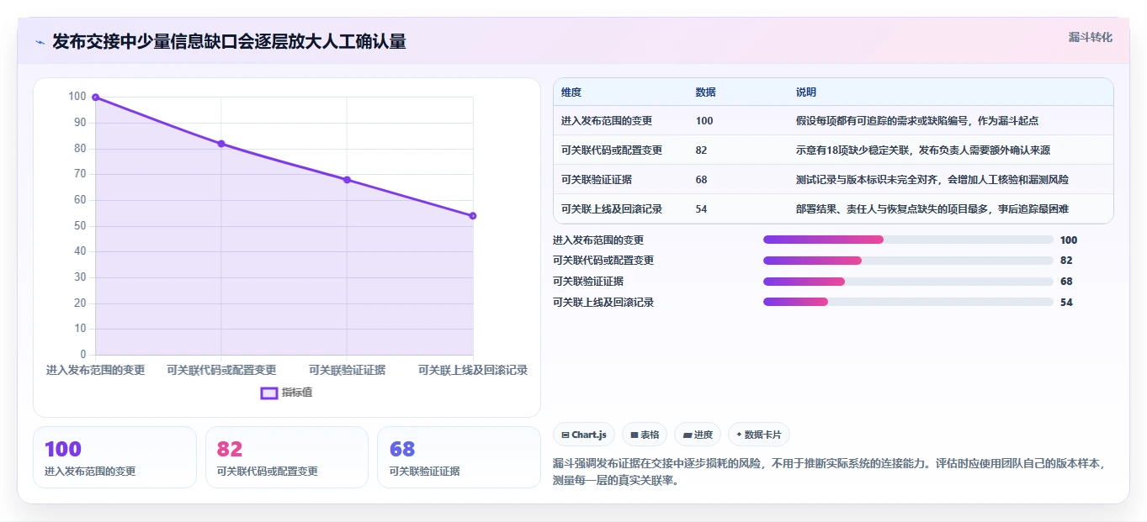This screenshot has height=522, width=1147.
Task: Click the chart data point at value 68
Action: [347, 180]
